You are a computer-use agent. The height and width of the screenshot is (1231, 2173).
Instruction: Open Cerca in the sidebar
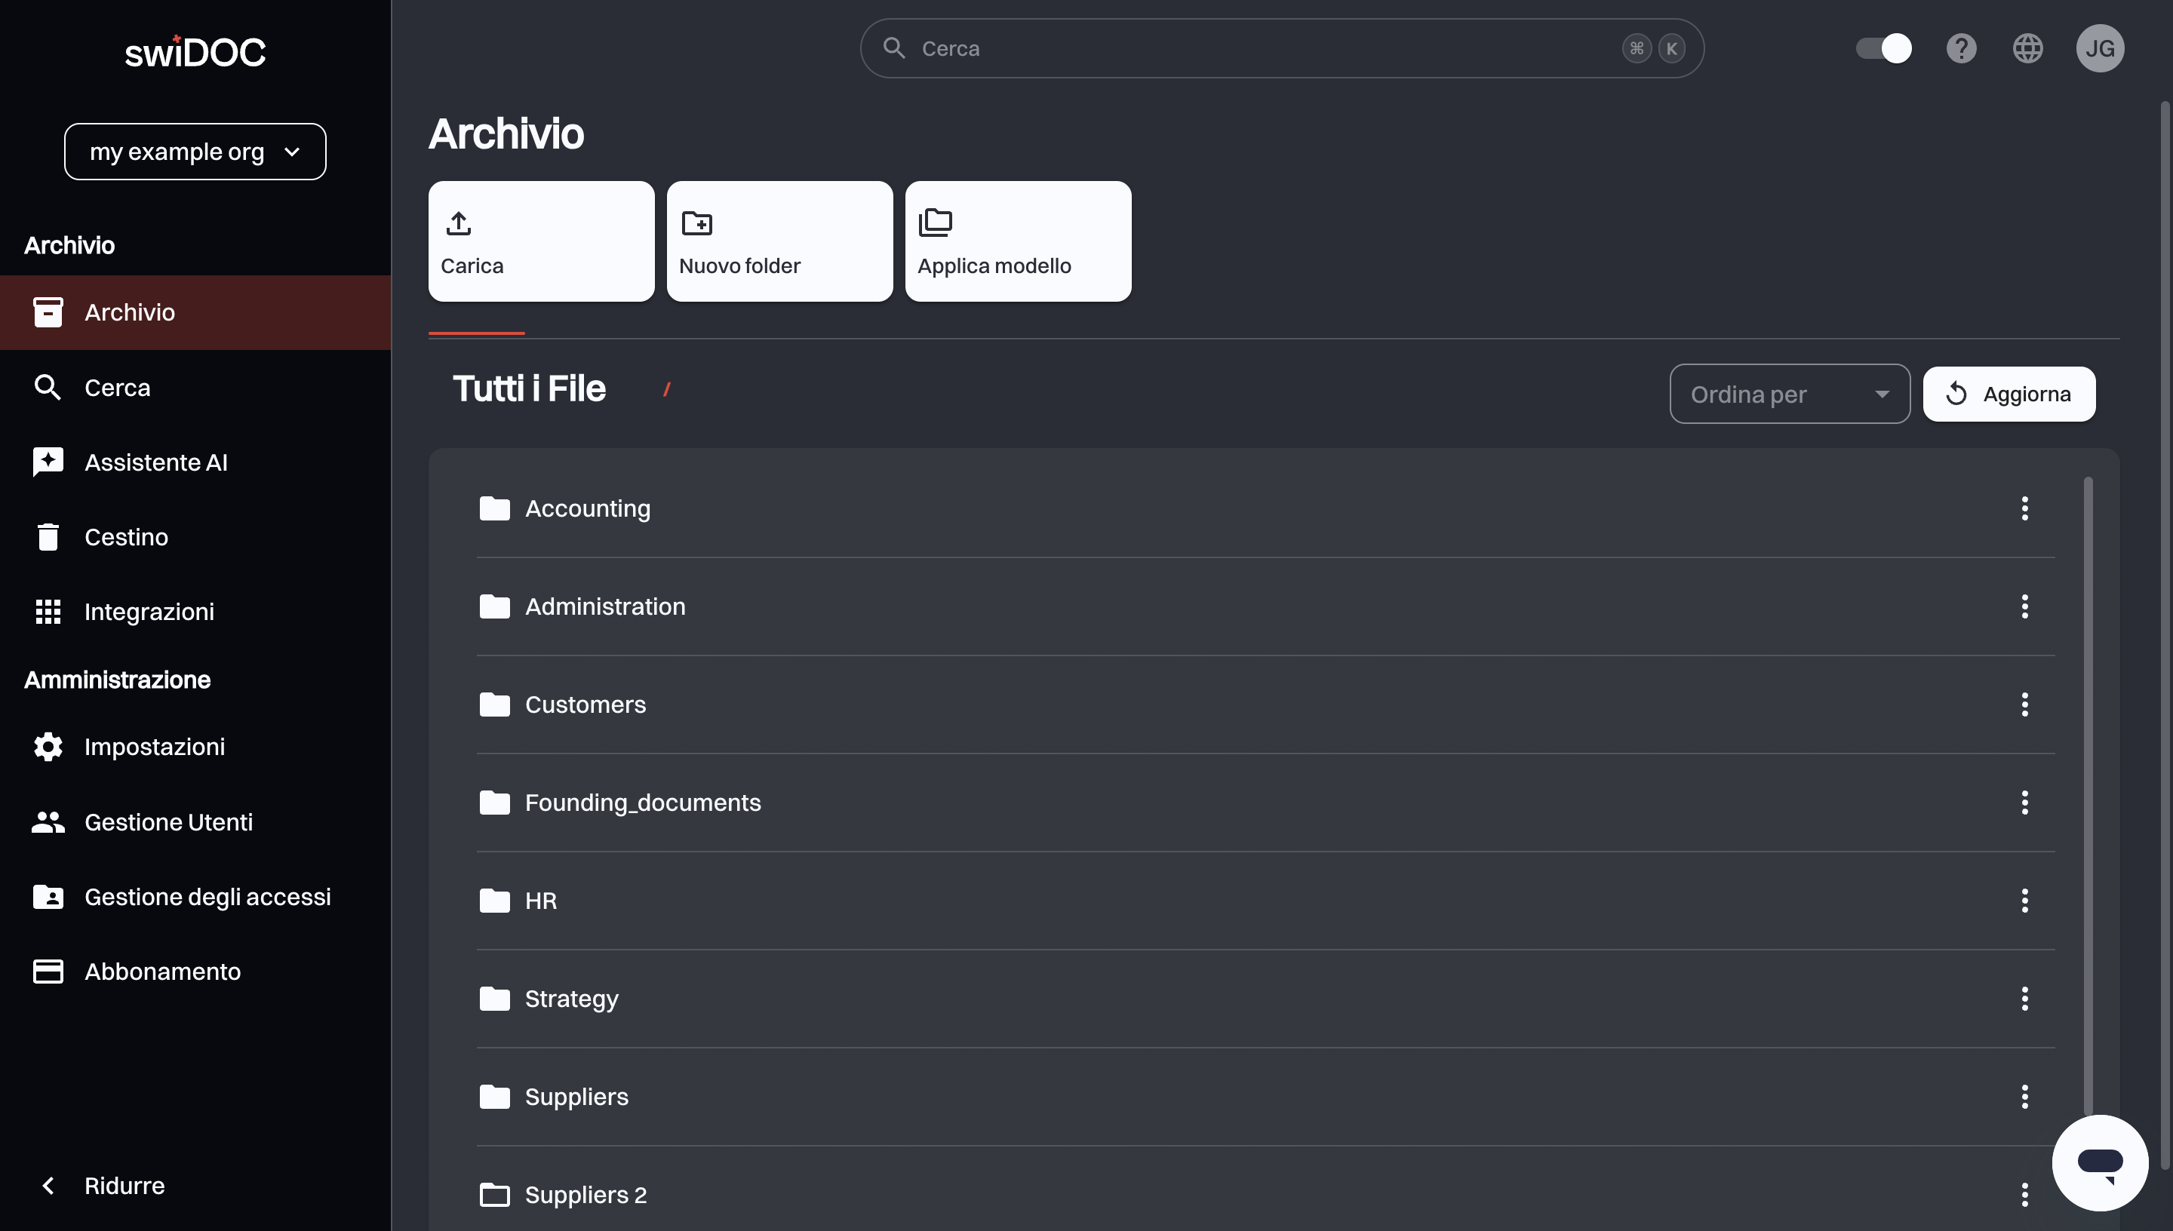(x=195, y=387)
